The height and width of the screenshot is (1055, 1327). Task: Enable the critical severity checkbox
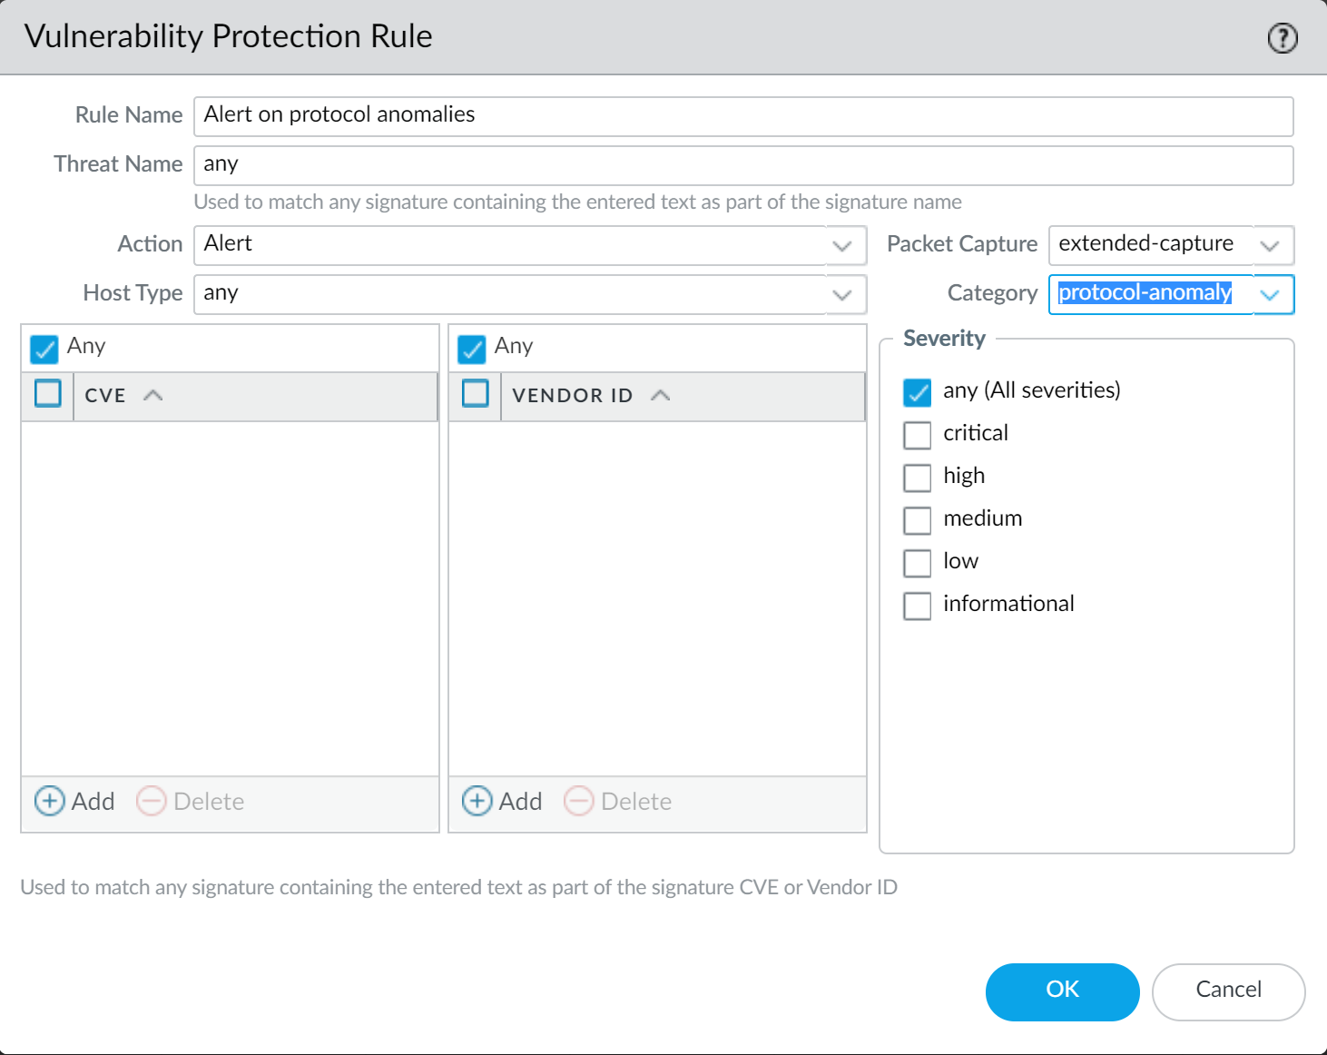point(918,435)
